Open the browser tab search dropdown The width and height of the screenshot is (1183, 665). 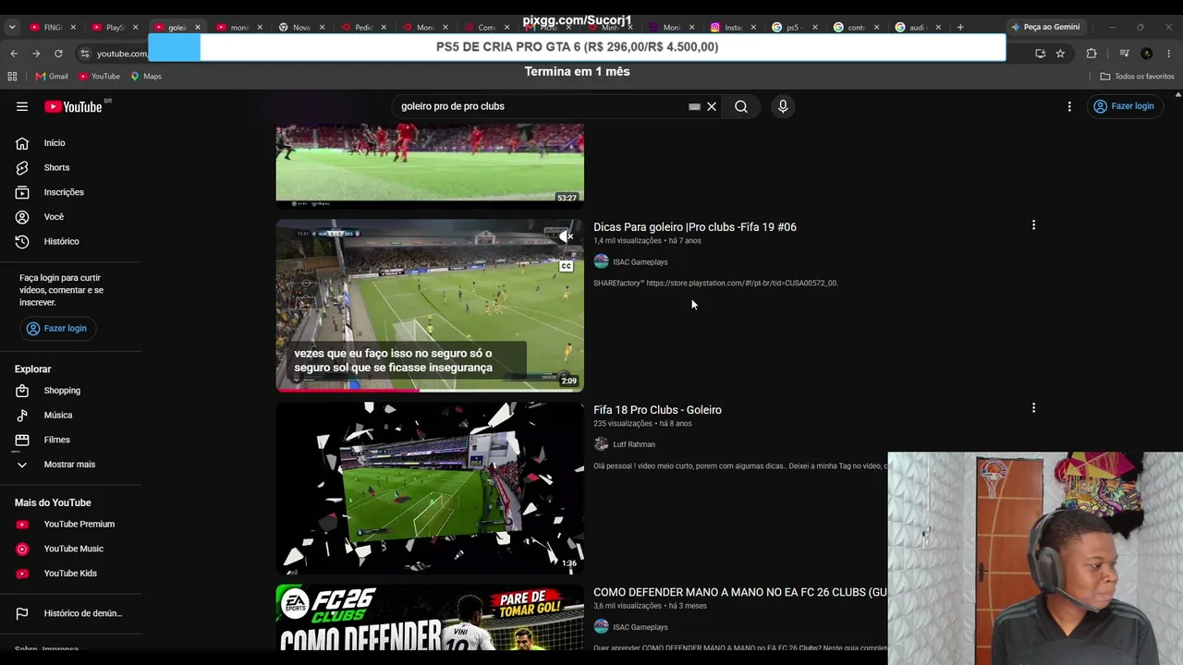click(x=12, y=27)
